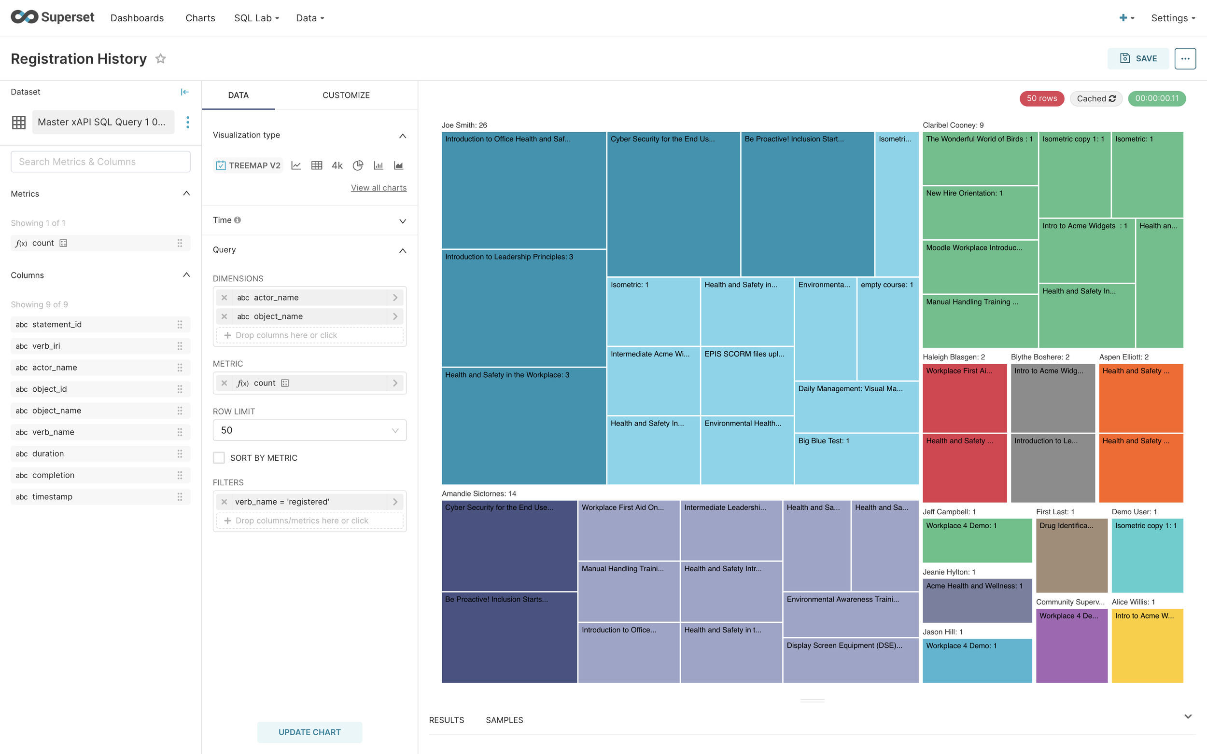Click the dataset table grid icon
This screenshot has height=754, width=1207.
(19, 122)
